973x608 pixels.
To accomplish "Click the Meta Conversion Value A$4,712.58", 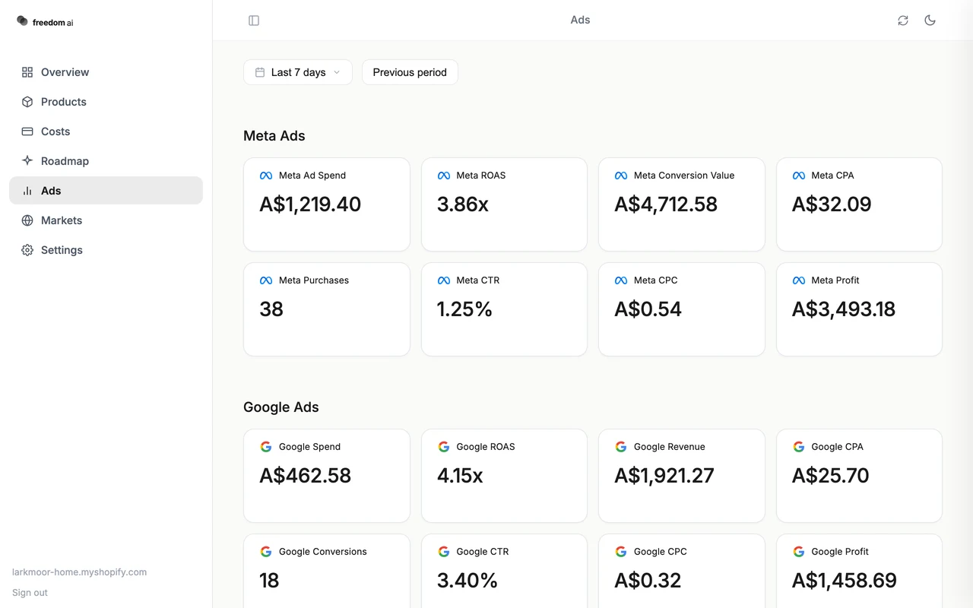I will point(666,204).
